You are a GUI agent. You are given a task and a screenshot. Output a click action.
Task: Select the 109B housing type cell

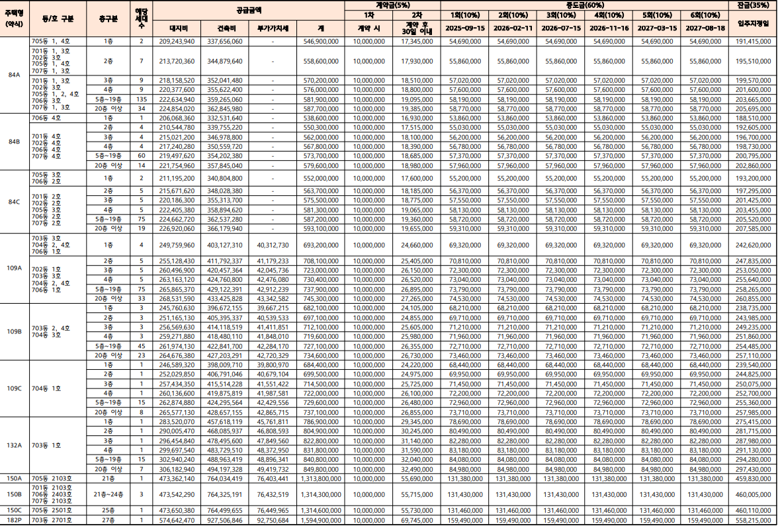(15, 331)
